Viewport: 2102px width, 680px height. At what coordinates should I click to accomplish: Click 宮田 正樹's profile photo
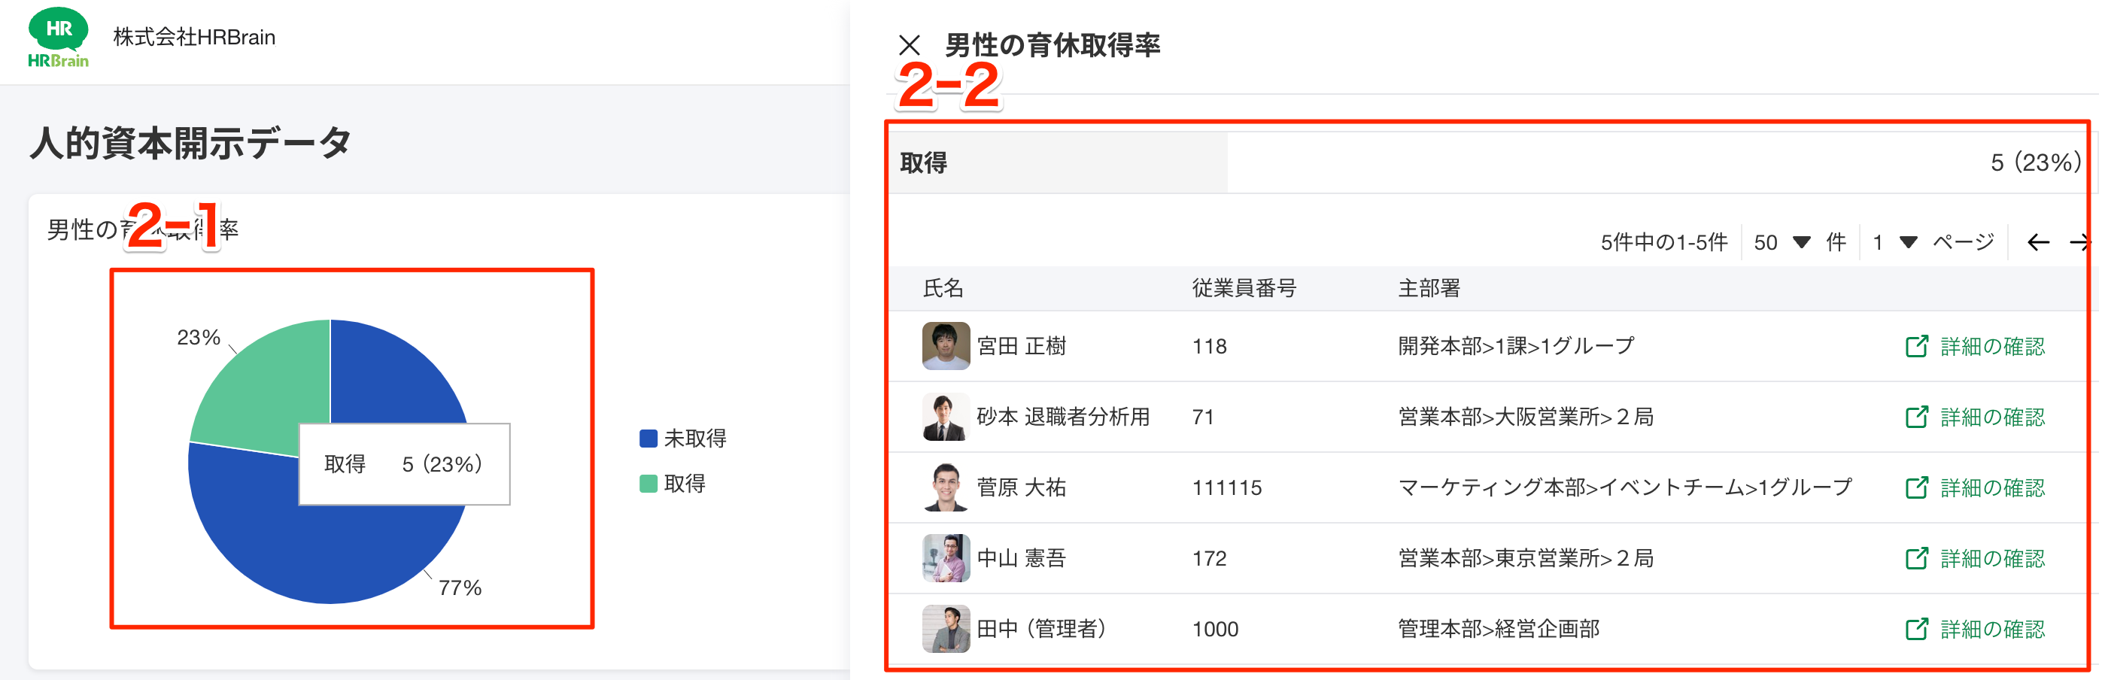click(946, 346)
